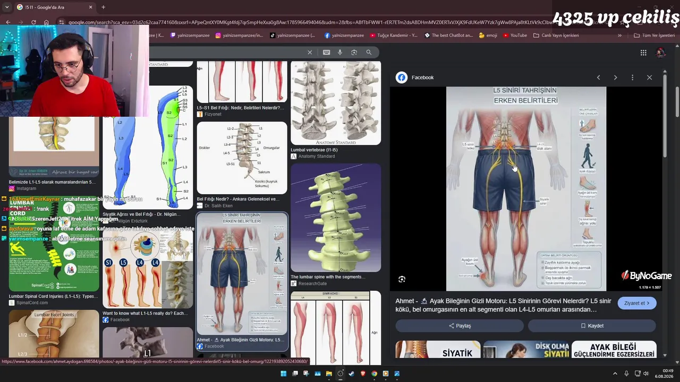Open the Instagram yalnizsempanzee bookmark
The height and width of the screenshot is (382, 680).
pos(239,36)
